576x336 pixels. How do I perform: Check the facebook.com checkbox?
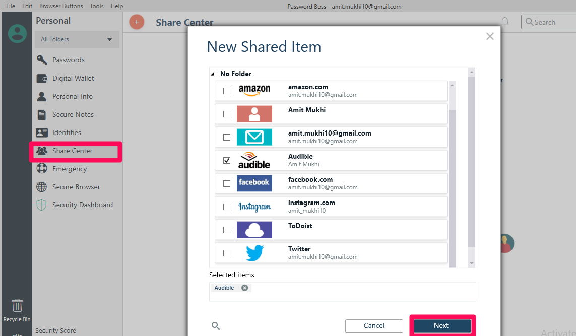[227, 183]
